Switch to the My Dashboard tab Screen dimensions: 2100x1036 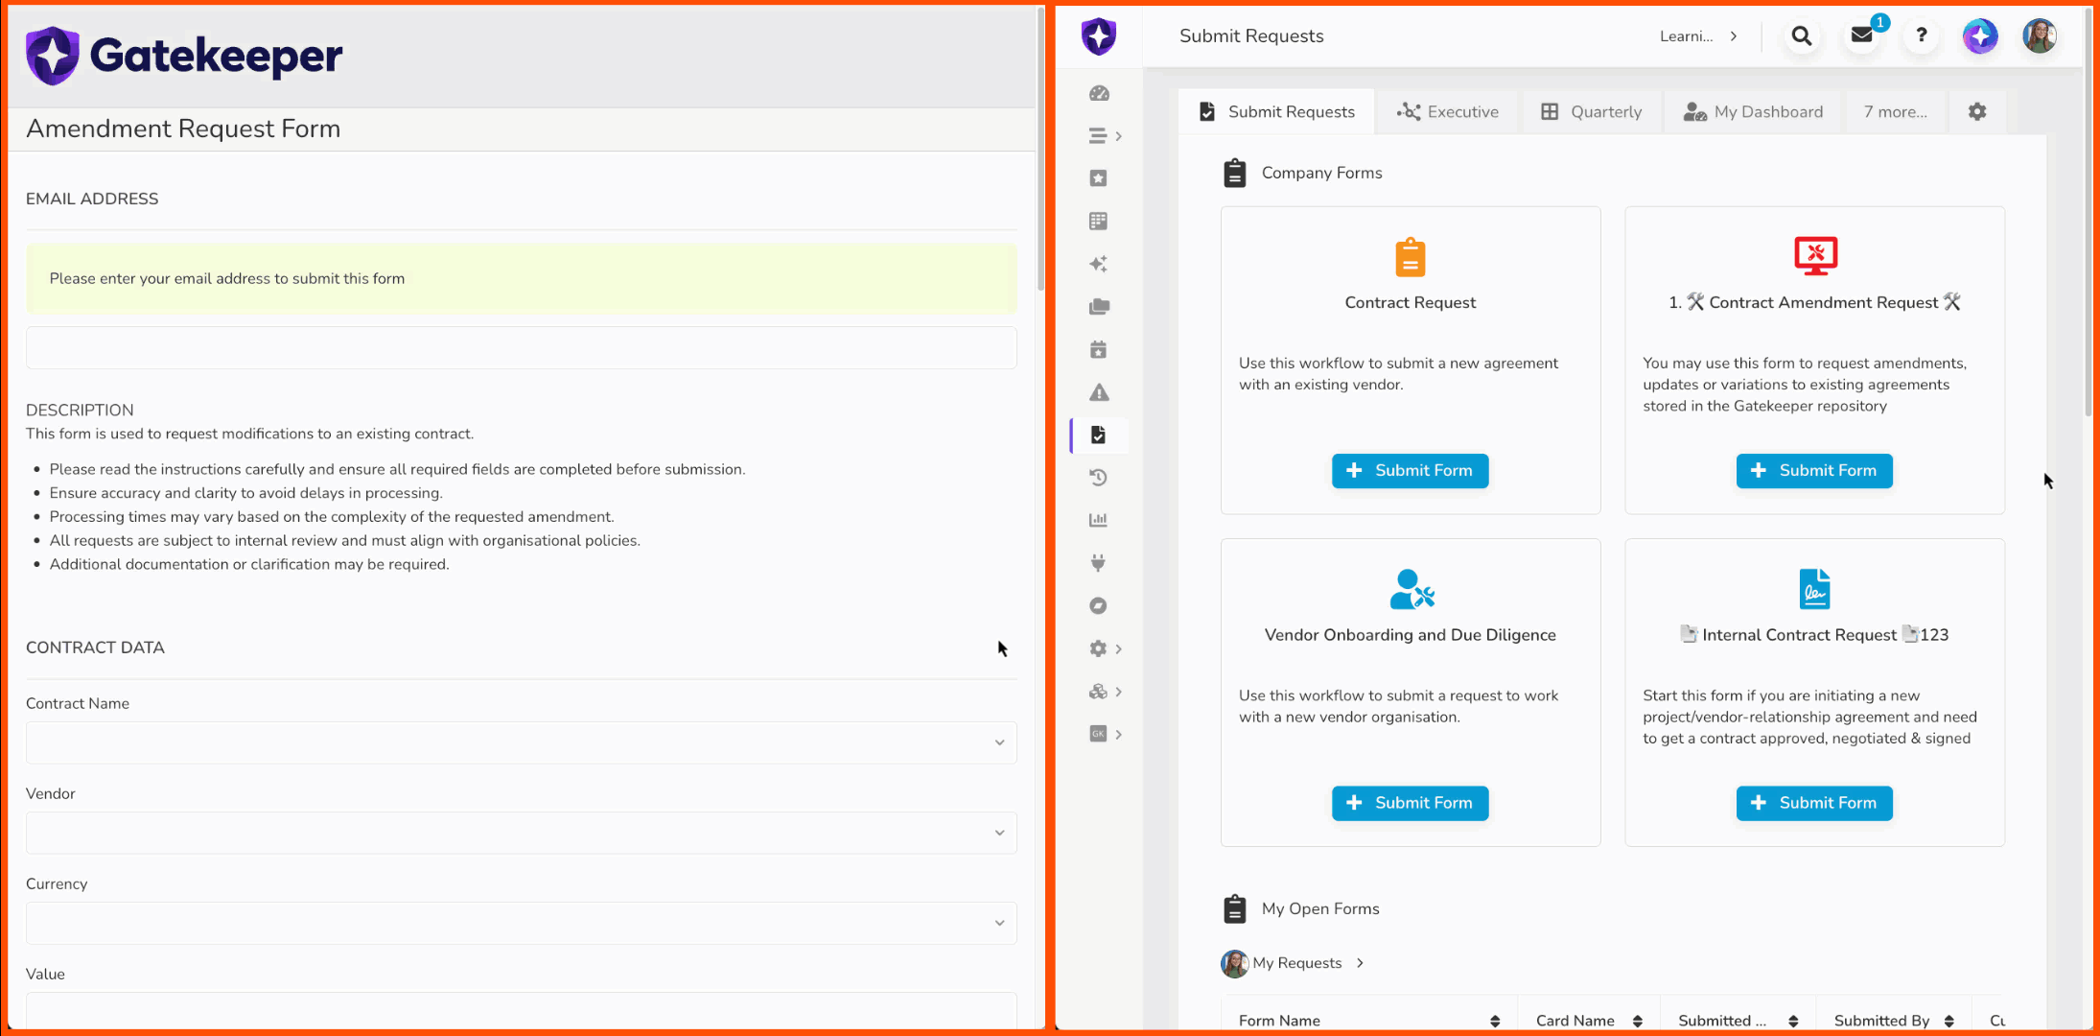[x=1754, y=111]
